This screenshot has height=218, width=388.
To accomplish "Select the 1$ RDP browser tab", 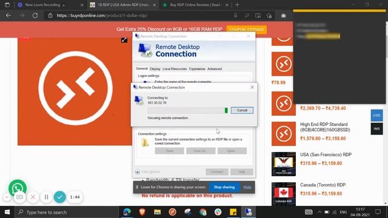I will point(123,5).
